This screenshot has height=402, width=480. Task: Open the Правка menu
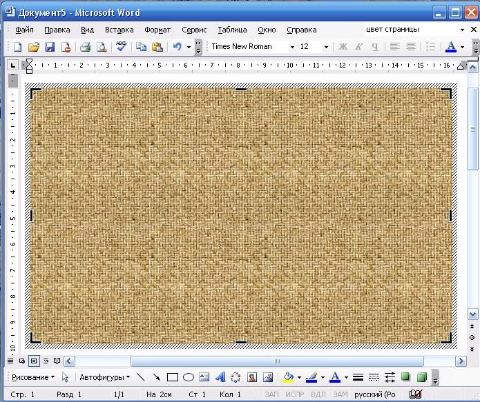coord(57,30)
